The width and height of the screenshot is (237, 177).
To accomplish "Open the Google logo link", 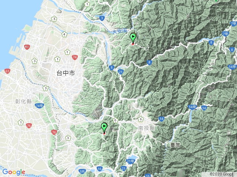I will point(14,172).
